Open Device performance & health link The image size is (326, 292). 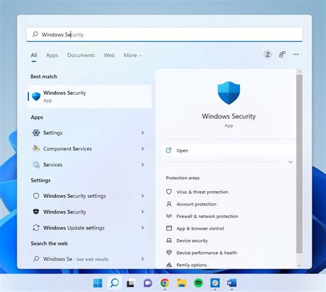[x=207, y=253]
